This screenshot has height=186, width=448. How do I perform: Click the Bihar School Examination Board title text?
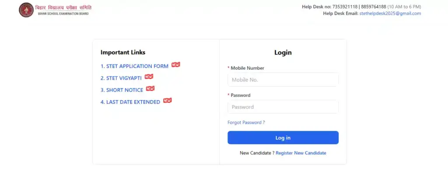66,8
